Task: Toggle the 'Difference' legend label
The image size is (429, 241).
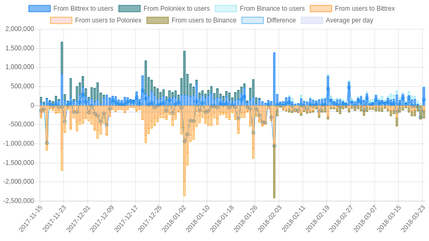Action: pos(281,20)
